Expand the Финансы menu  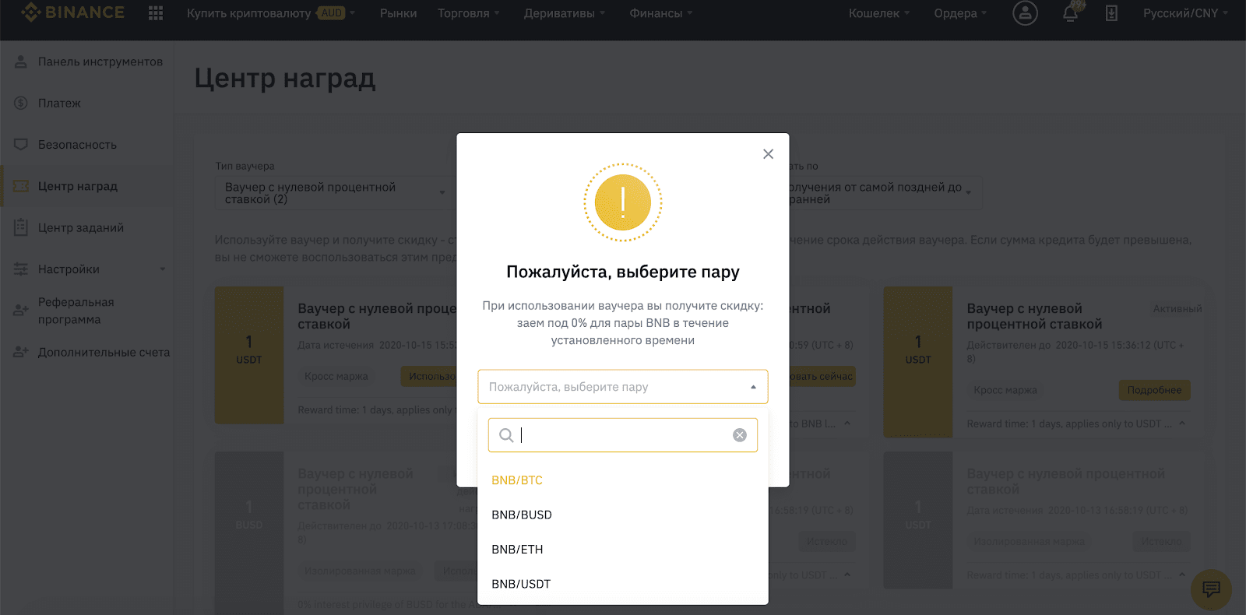click(661, 13)
